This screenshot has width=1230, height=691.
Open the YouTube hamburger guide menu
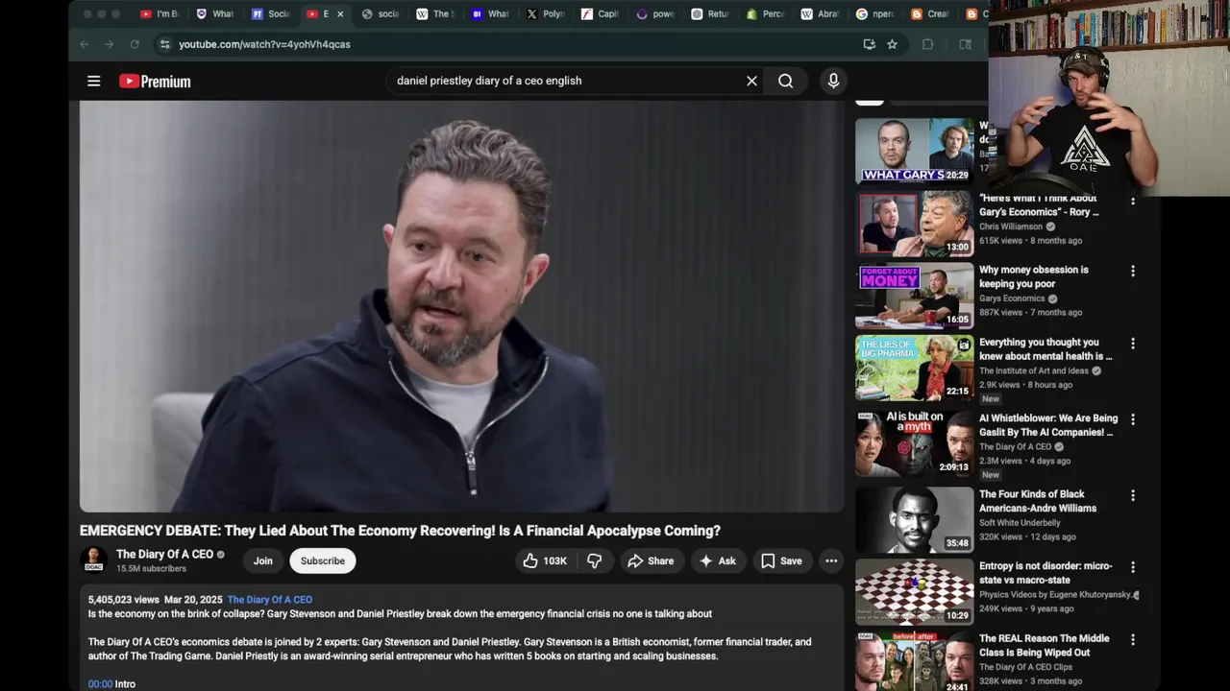click(x=93, y=82)
